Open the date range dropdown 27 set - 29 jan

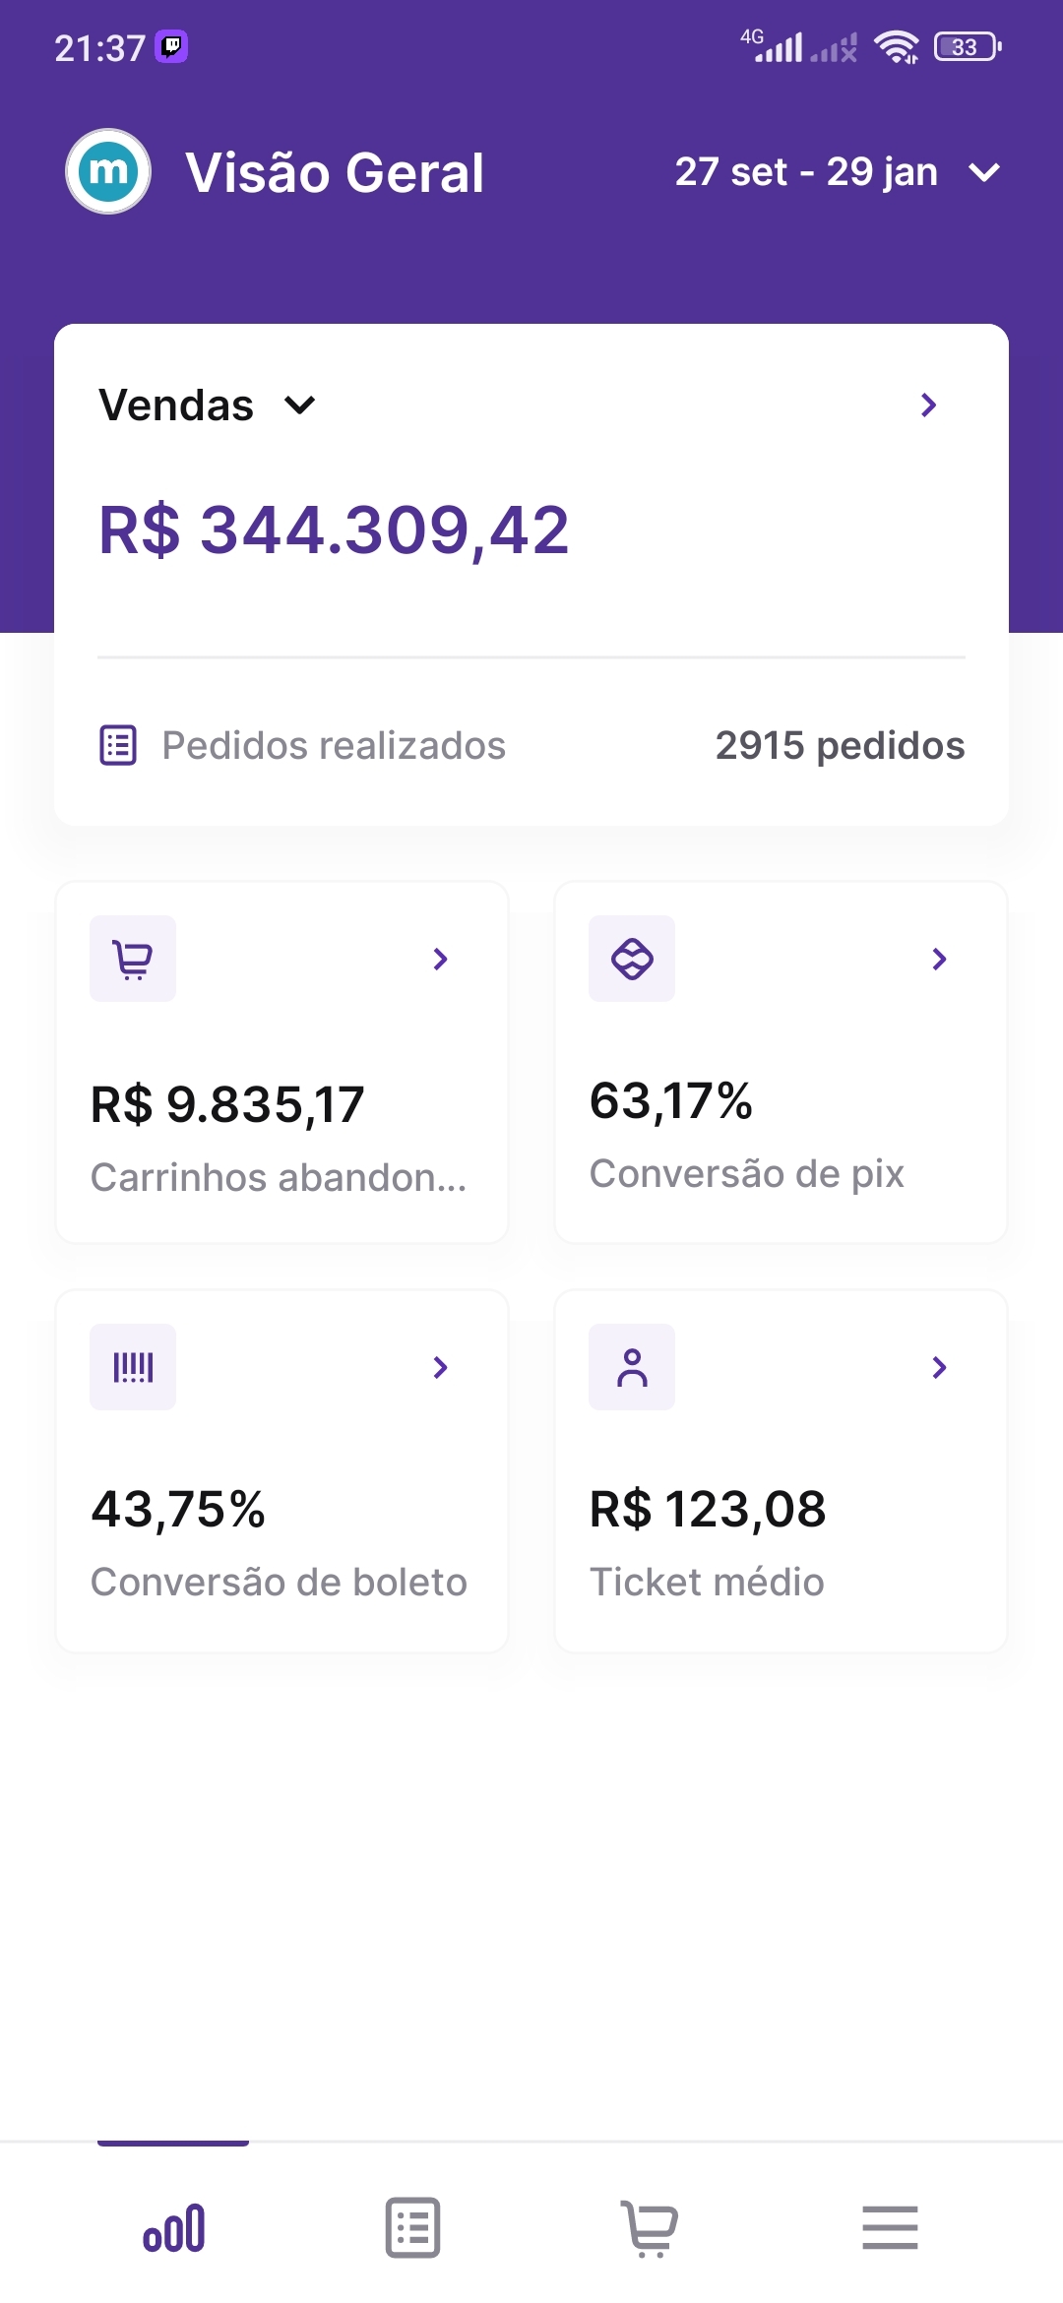pyautogui.click(x=837, y=172)
